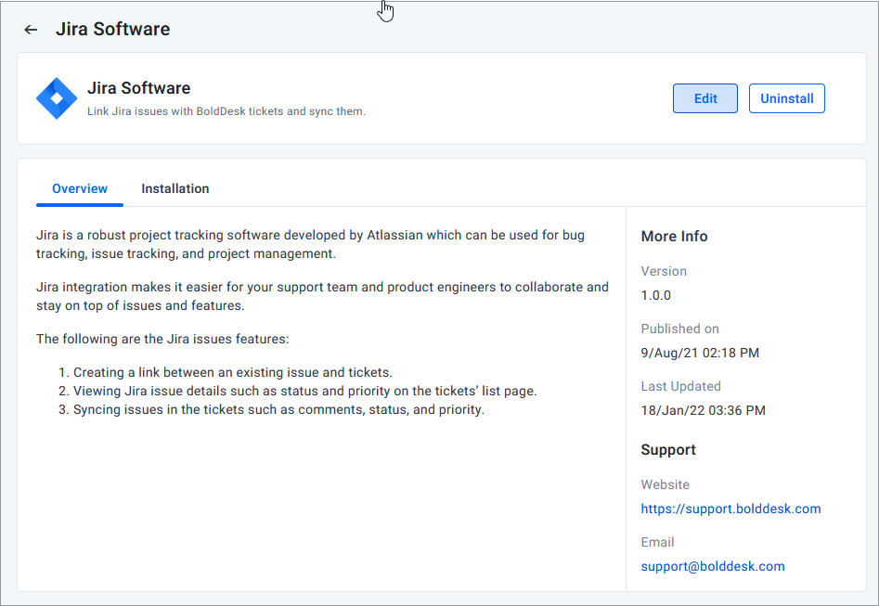Click the list item 'Creating a link between an existing issue'
This screenshot has width=879, height=606.
tap(233, 373)
